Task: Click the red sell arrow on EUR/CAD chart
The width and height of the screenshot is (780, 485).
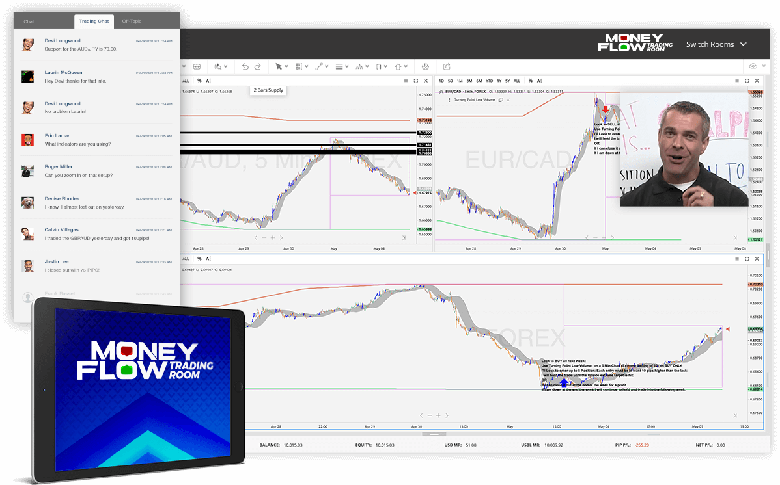Action: (605, 109)
